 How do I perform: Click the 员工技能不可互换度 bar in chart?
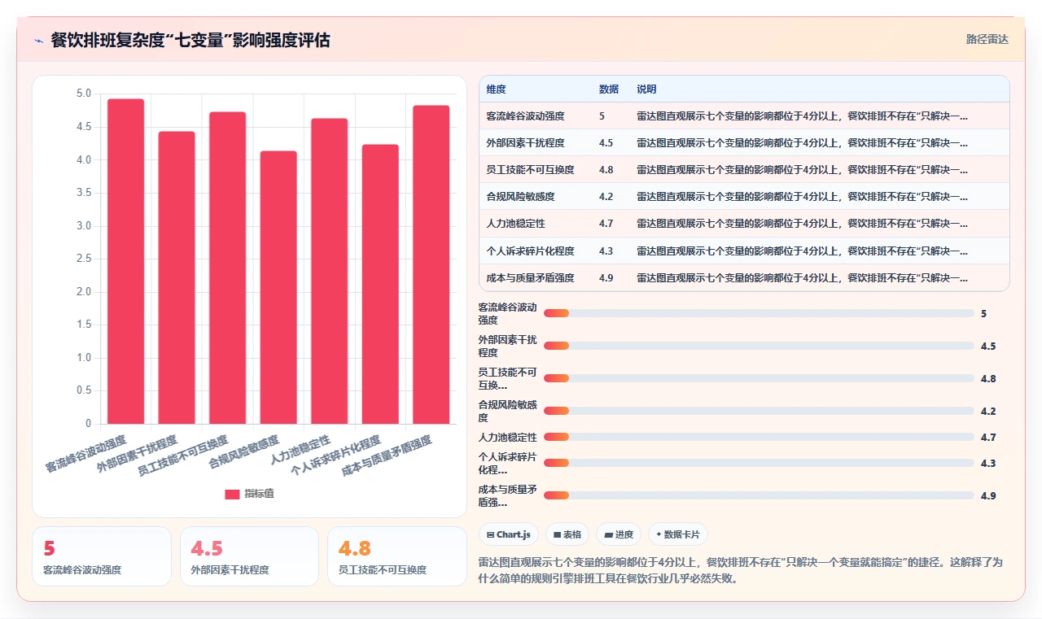227,268
